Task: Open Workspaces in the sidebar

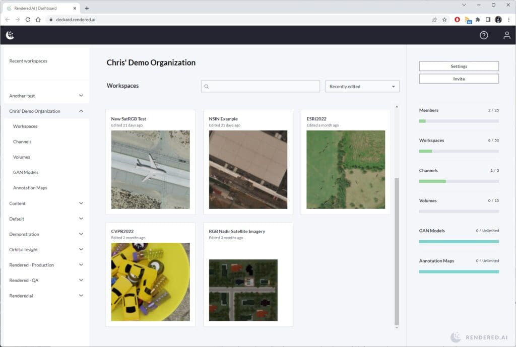Action: (x=25, y=126)
